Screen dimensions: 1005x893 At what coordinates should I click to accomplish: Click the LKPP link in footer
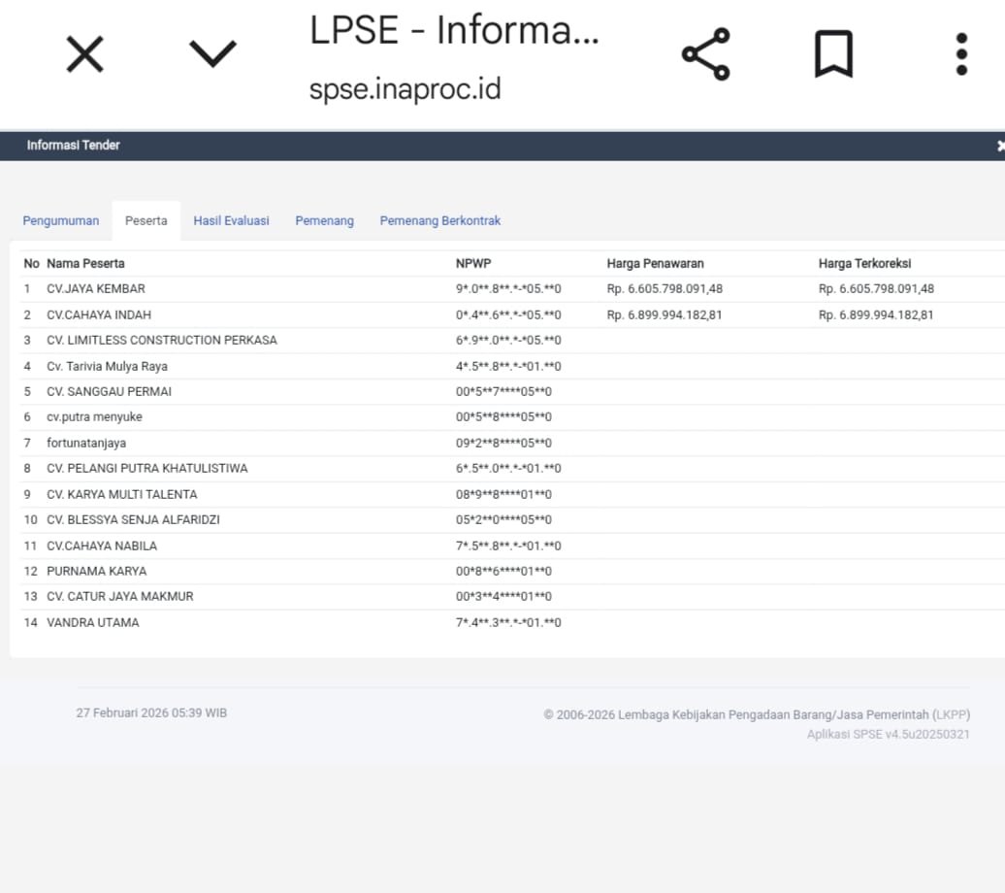[951, 714]
